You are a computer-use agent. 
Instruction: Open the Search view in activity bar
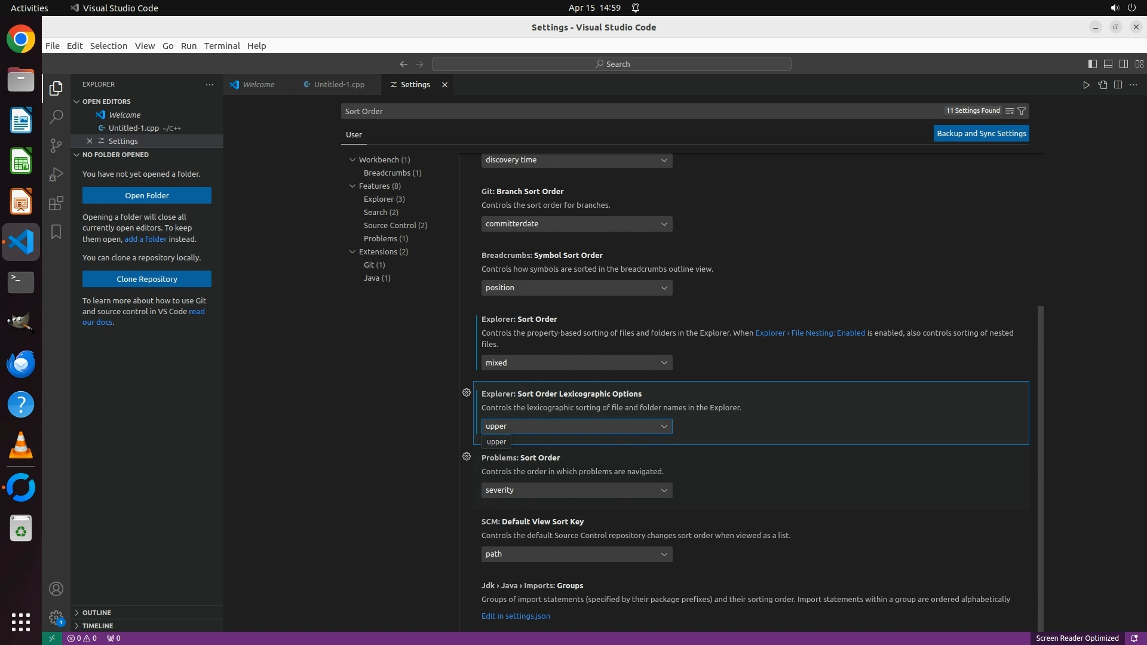click(56, 116)
